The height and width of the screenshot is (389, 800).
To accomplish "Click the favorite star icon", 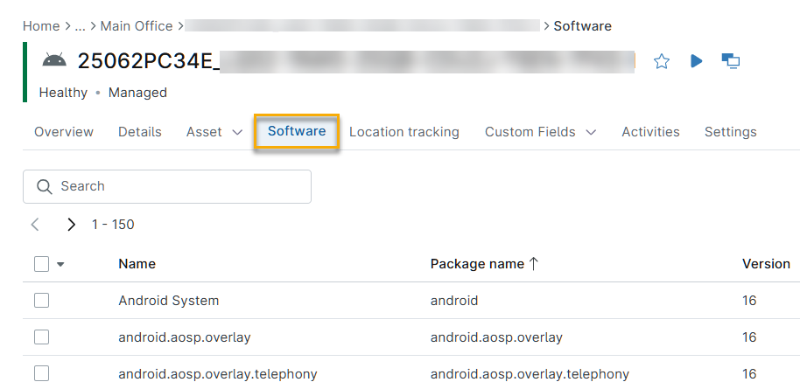I will (662, 61).
